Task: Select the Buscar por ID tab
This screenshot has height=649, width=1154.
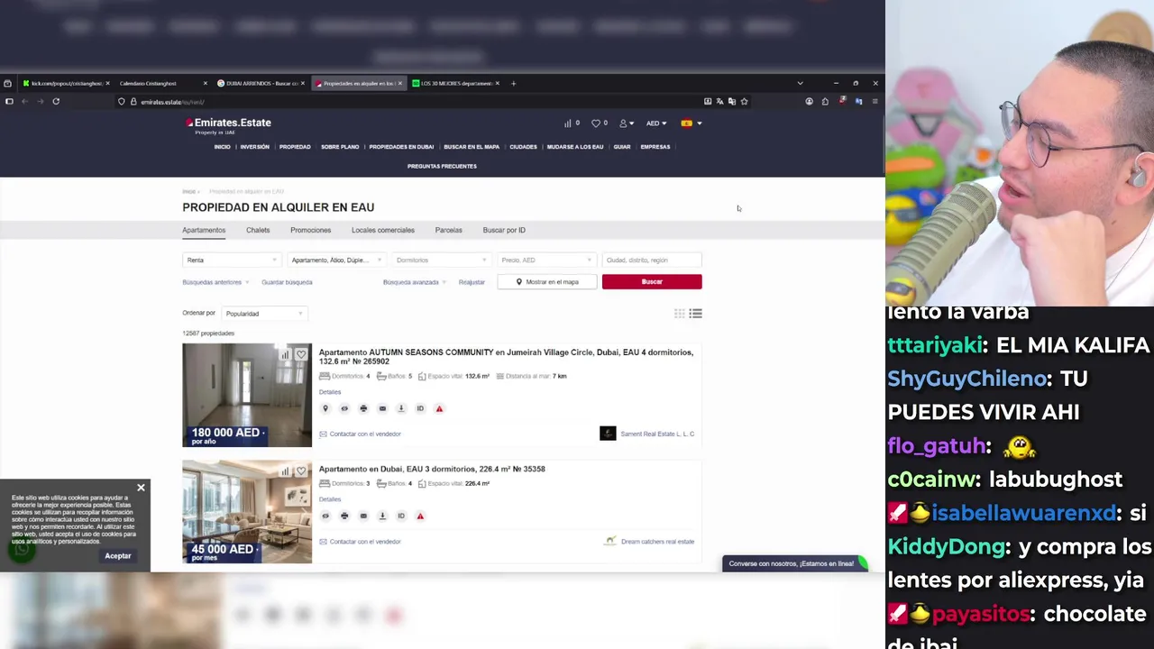Action: click(504, 230)
